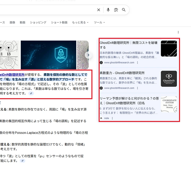This screenshot has width=191, height=169.
Task: Open the ADIC shield lock image
Action: coord(49,55)
